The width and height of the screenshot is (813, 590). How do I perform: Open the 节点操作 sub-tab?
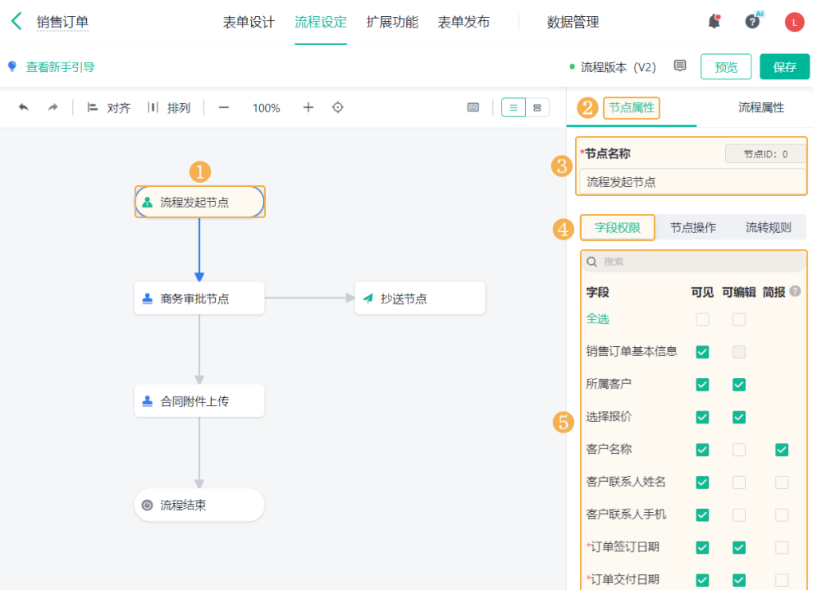pyautogui.click(x=693, y=227)
